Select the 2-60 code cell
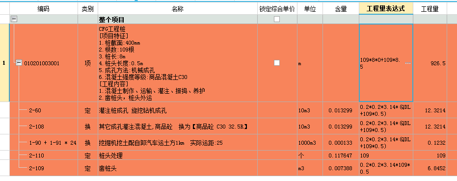Image resolution: width=457 pixels, height=181 pixels. pos(44,110)
